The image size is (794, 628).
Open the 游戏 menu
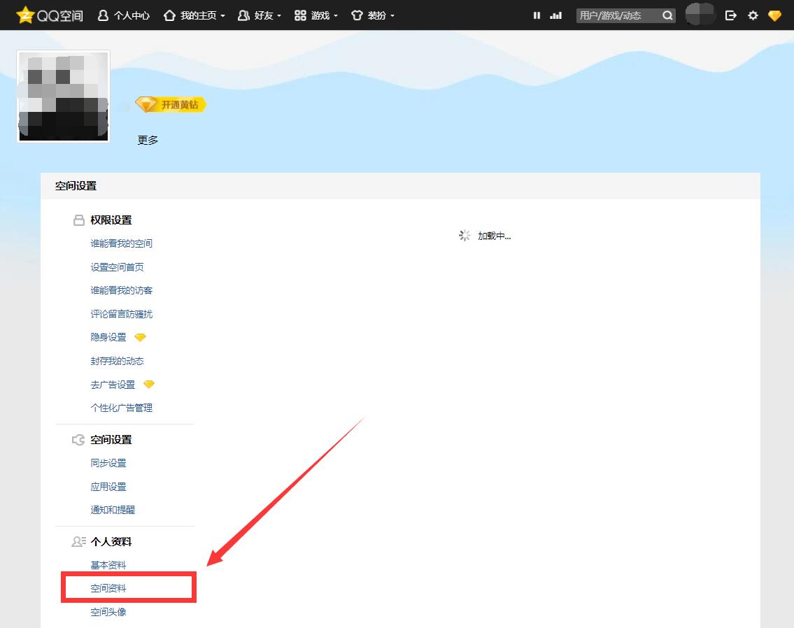[316, 15]
